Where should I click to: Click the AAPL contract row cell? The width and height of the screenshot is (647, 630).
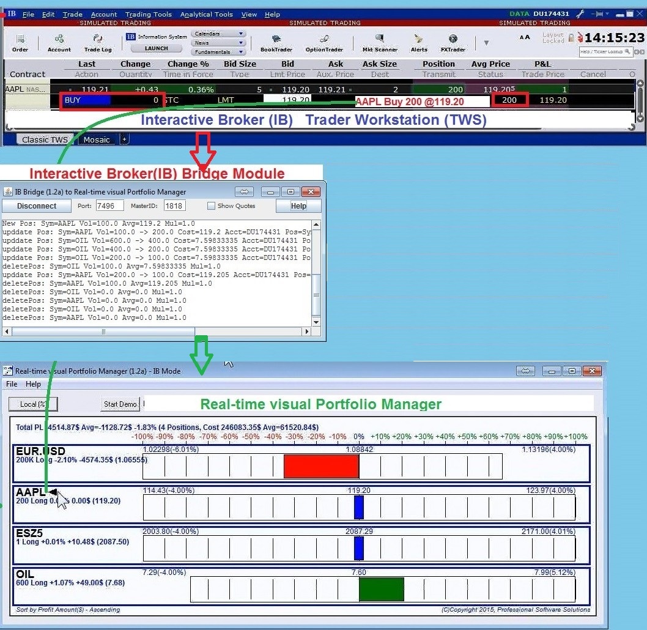click(26, 89)
